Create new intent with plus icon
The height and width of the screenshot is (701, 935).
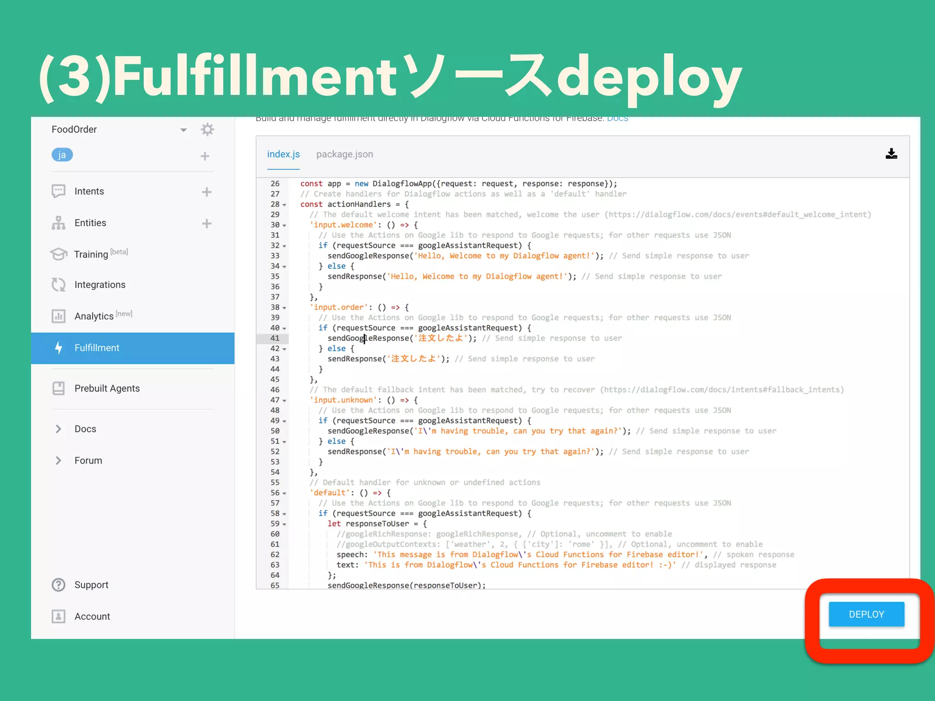[207, 192]
